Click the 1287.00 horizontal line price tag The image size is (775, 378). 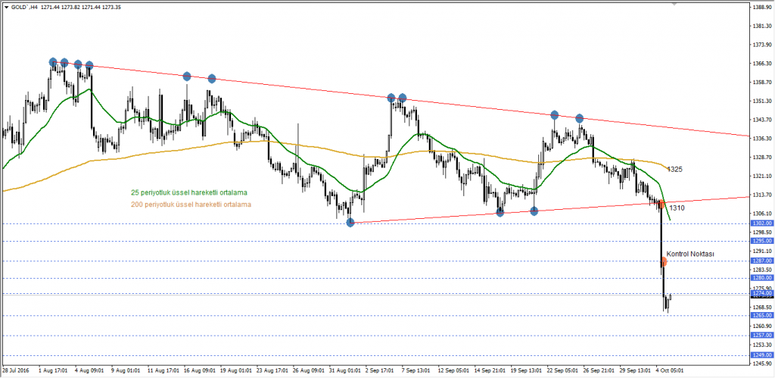coord(761,261)
